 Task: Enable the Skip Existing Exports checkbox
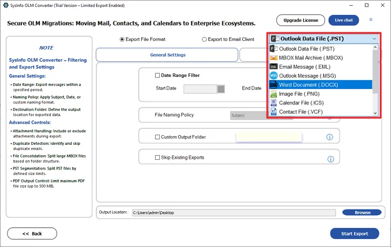[157, 158]
